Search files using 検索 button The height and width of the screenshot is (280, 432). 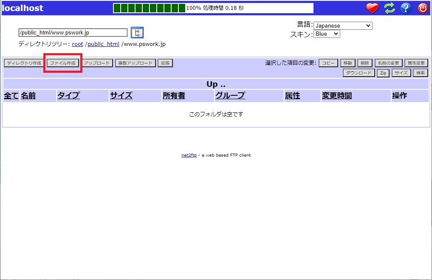click(420, 72)
